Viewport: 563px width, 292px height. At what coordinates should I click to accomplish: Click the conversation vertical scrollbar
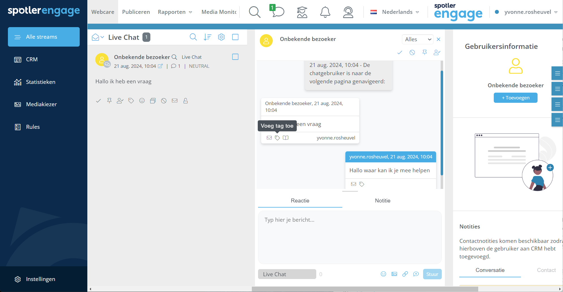point(441,123)
